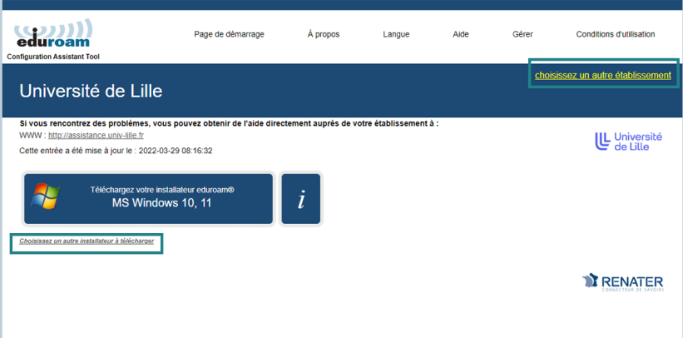
Task: Open the installer info "i" button
Action: 300,199
